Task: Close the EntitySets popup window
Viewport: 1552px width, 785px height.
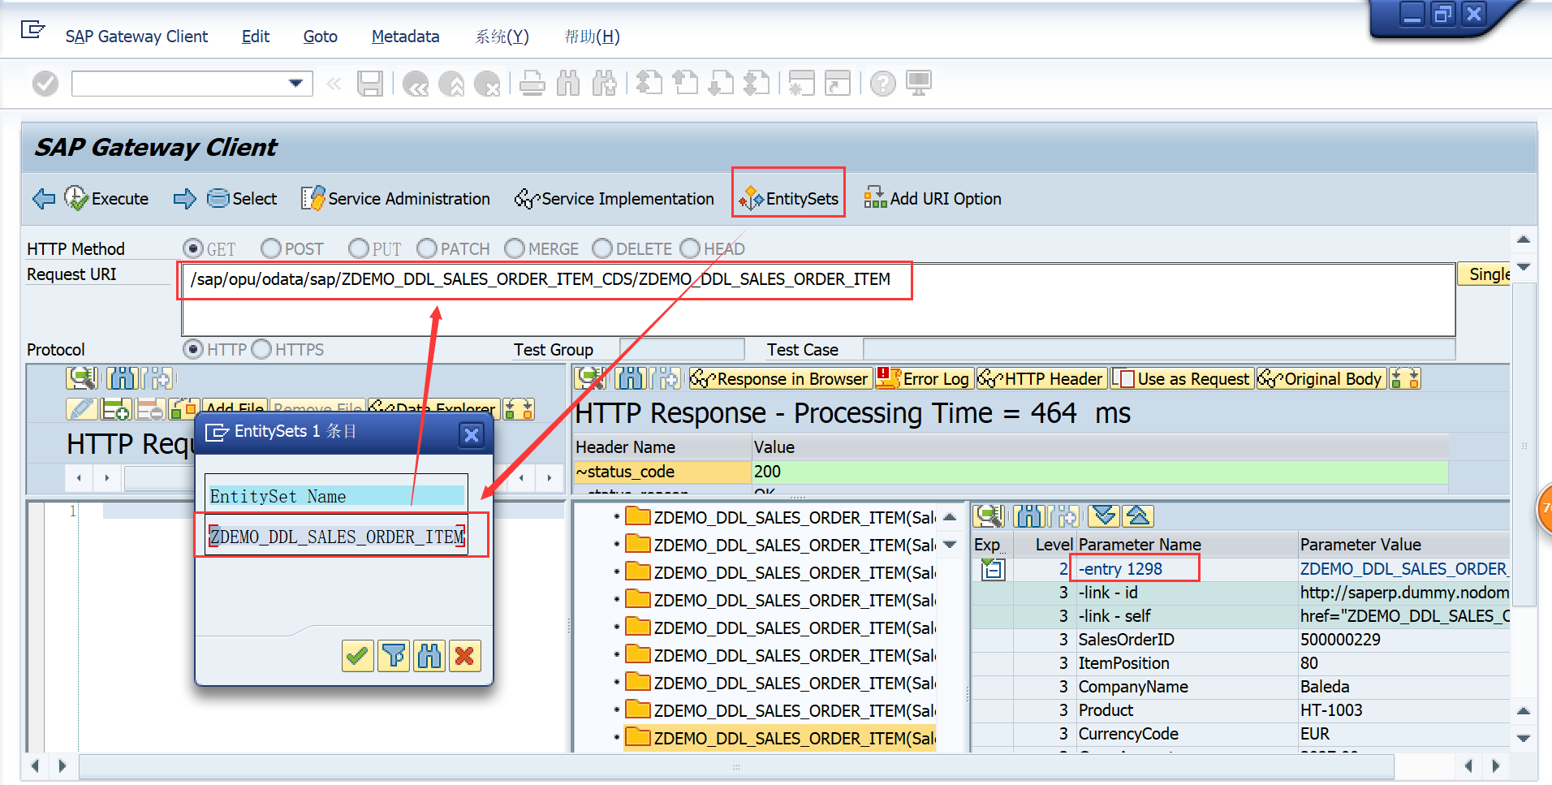Action: (x=471, y=434)
